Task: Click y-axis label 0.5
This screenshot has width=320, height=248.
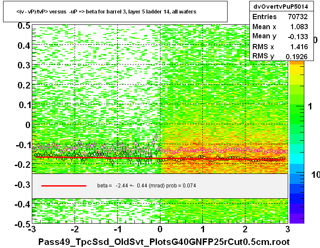Action: point(24,26)
